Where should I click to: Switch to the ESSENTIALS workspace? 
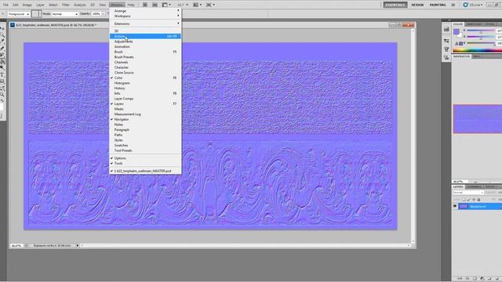[x=395, y=5]
